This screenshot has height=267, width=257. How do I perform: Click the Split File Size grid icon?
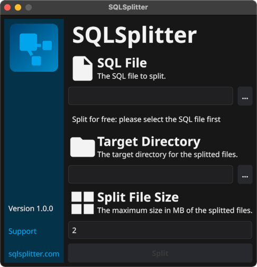pyautogui.click(x=82, y=203)
